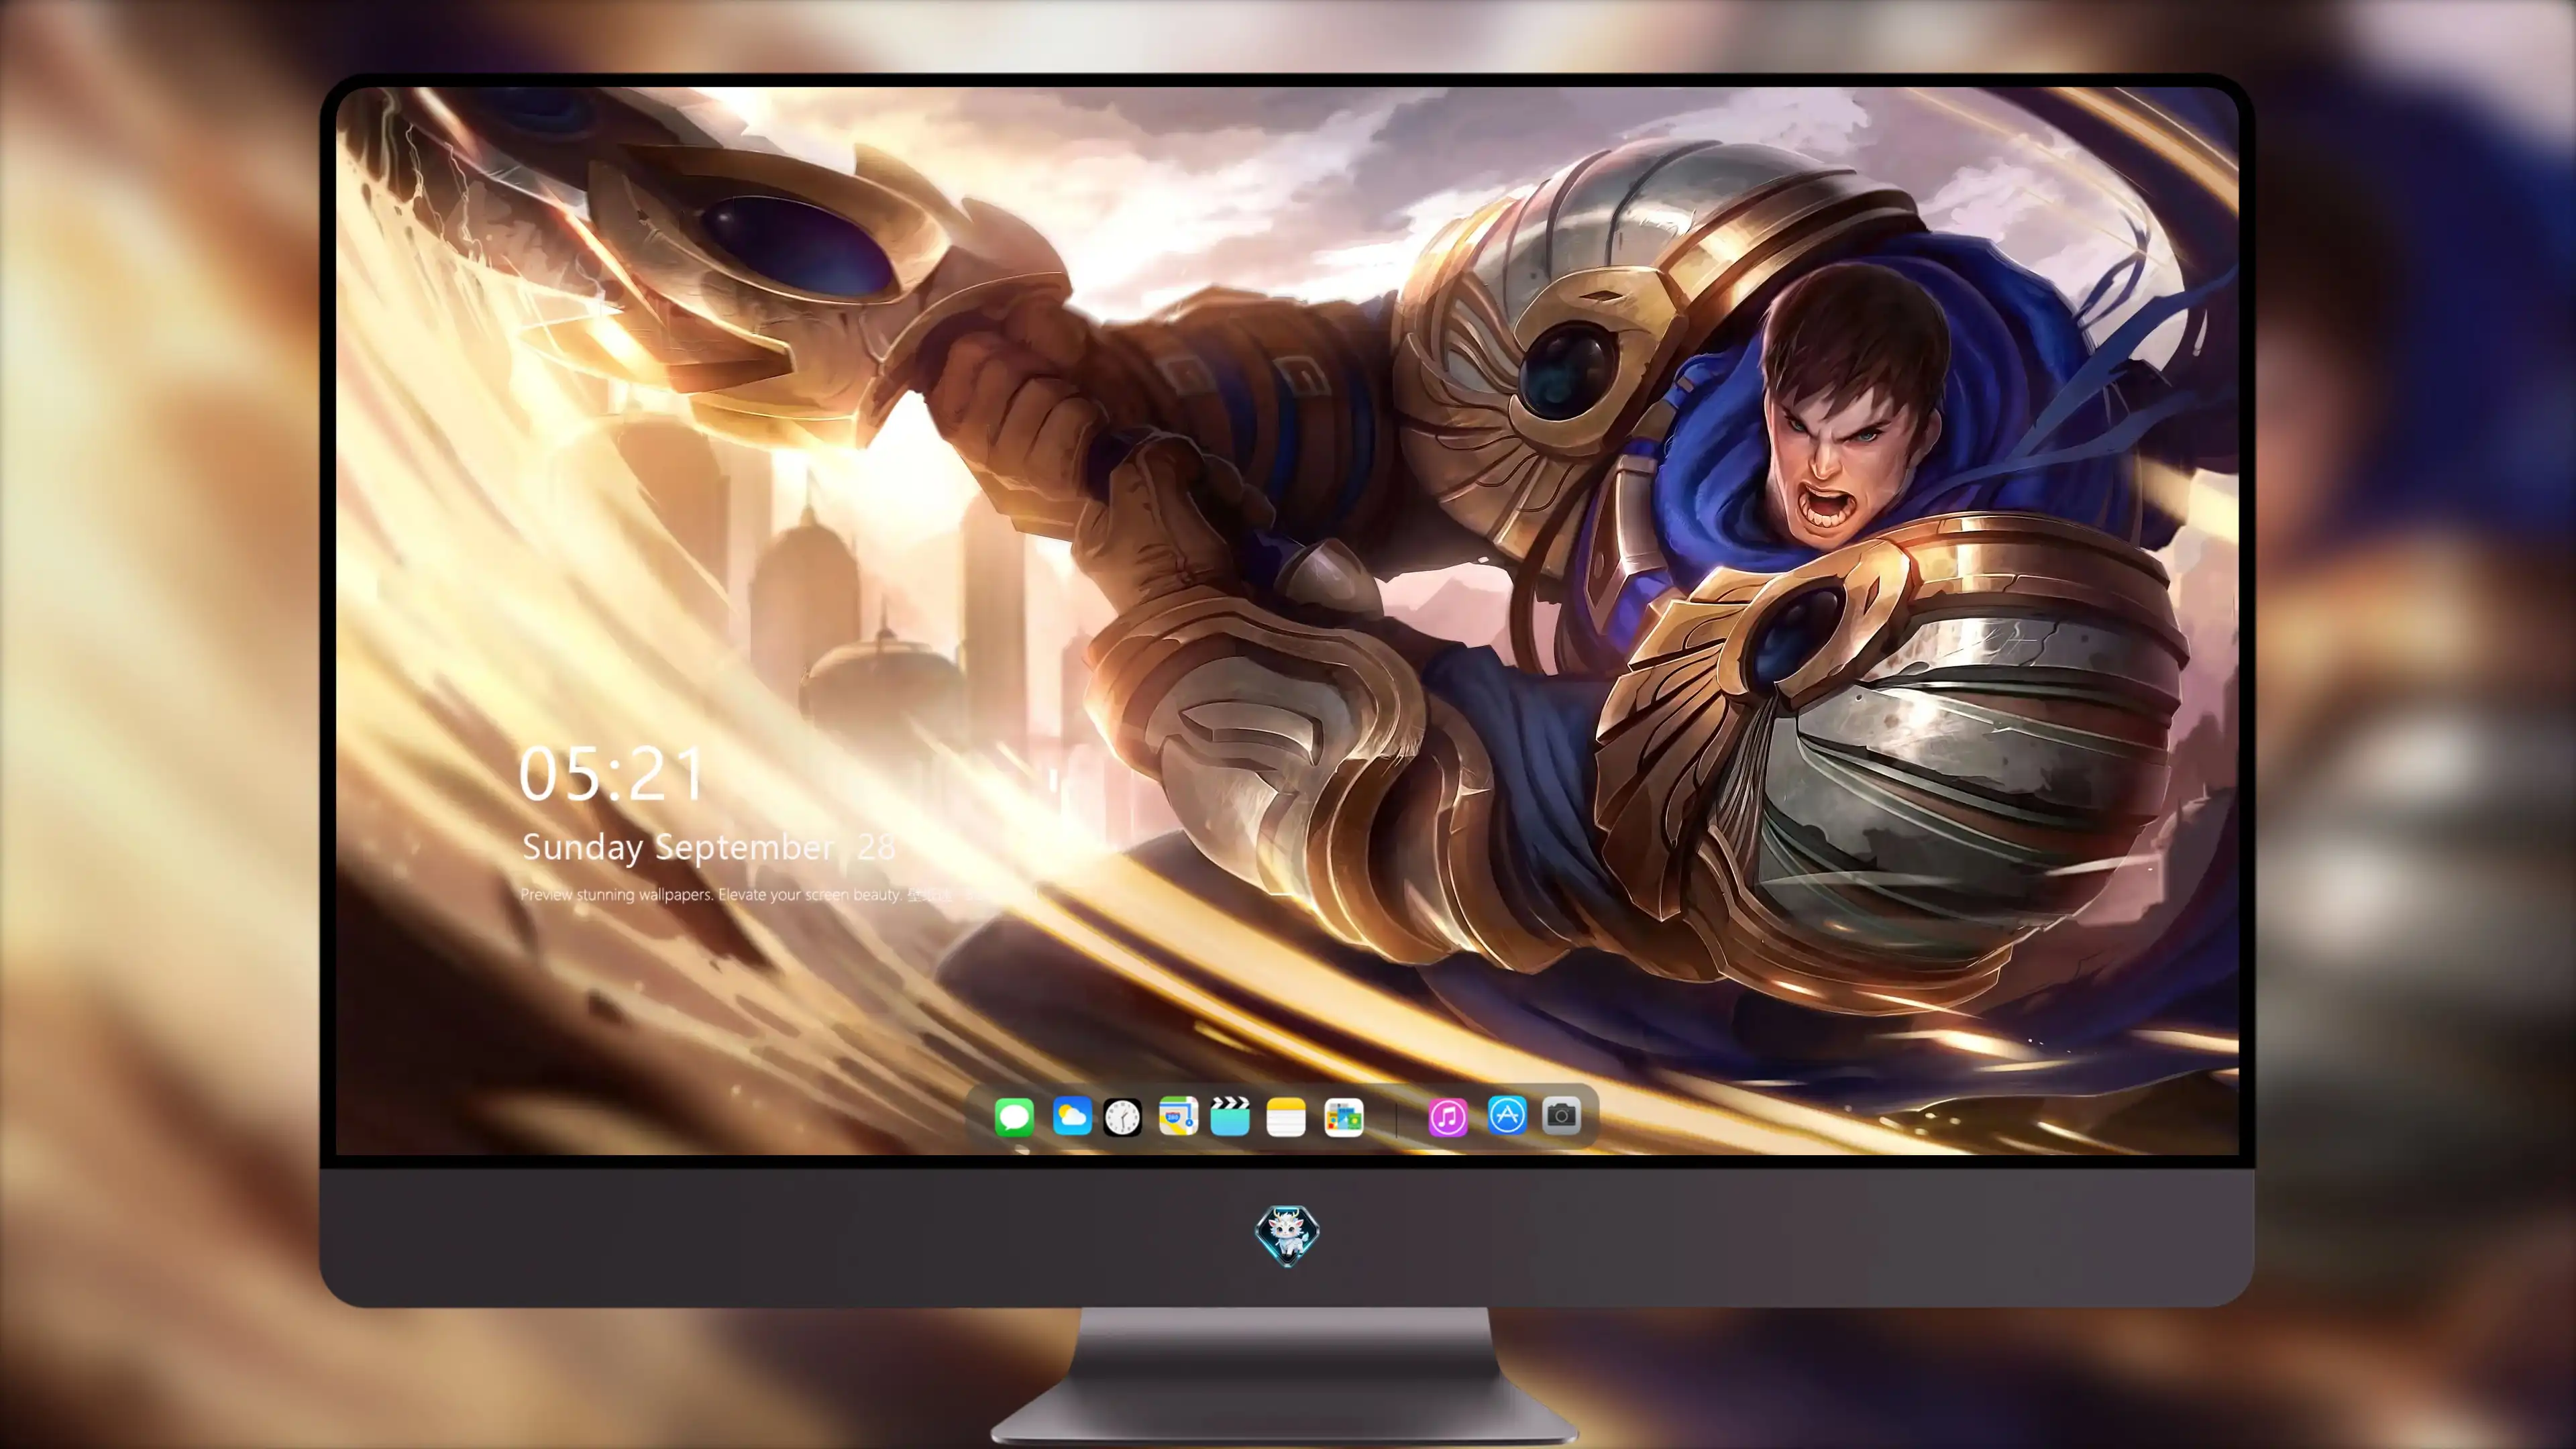Image resolution: width=2576 pixels, height=1449 pixels.
Task: Open the App Store in the dock
Action: 1507,1115
